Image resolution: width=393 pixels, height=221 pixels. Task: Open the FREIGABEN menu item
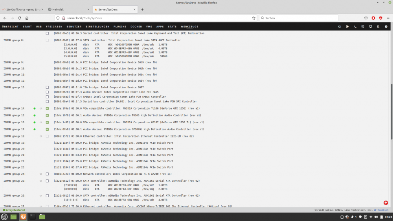point(54,27)
